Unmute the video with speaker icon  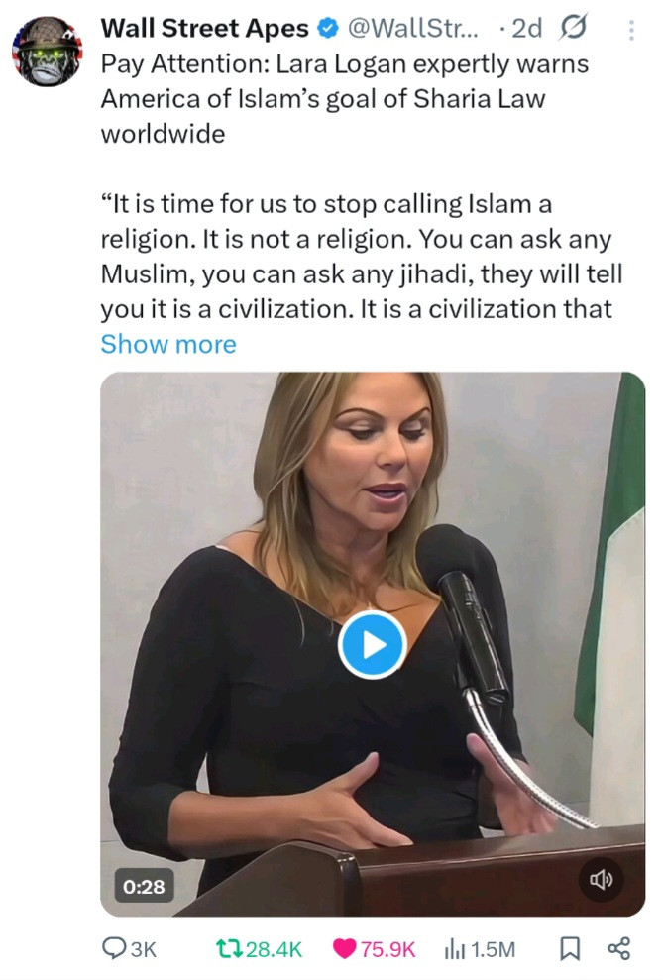602,880
